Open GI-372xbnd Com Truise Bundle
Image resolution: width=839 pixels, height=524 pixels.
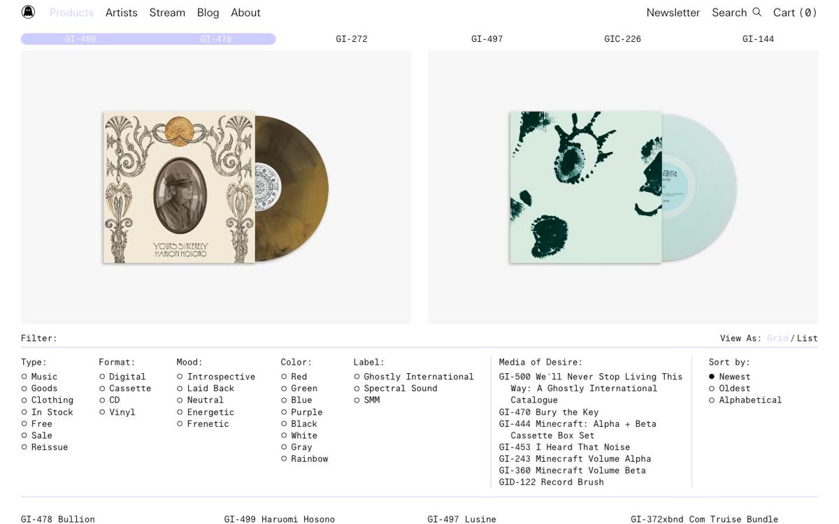(704, 519)
